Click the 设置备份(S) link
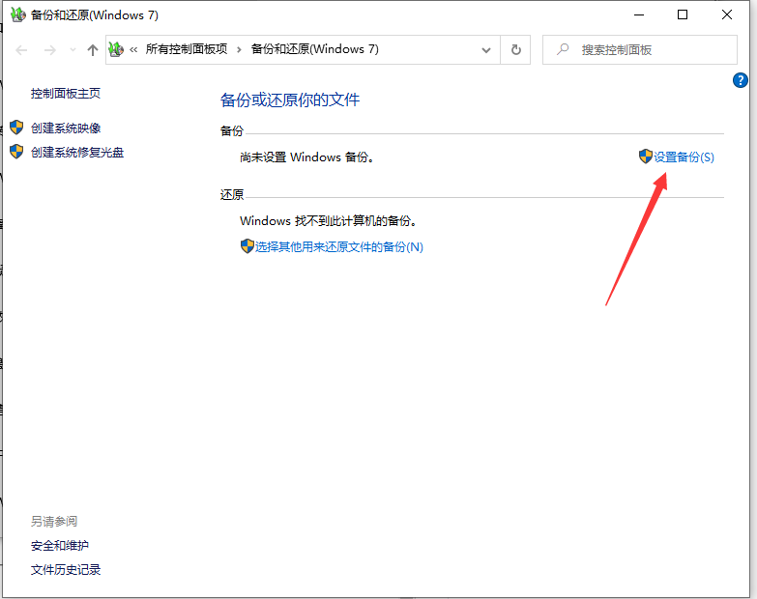 coord(684,157)
